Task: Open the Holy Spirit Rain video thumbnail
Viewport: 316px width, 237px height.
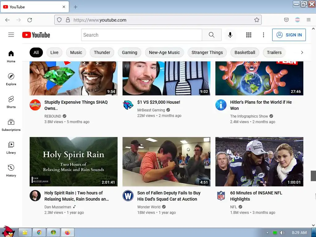Action: coord(73,162)
